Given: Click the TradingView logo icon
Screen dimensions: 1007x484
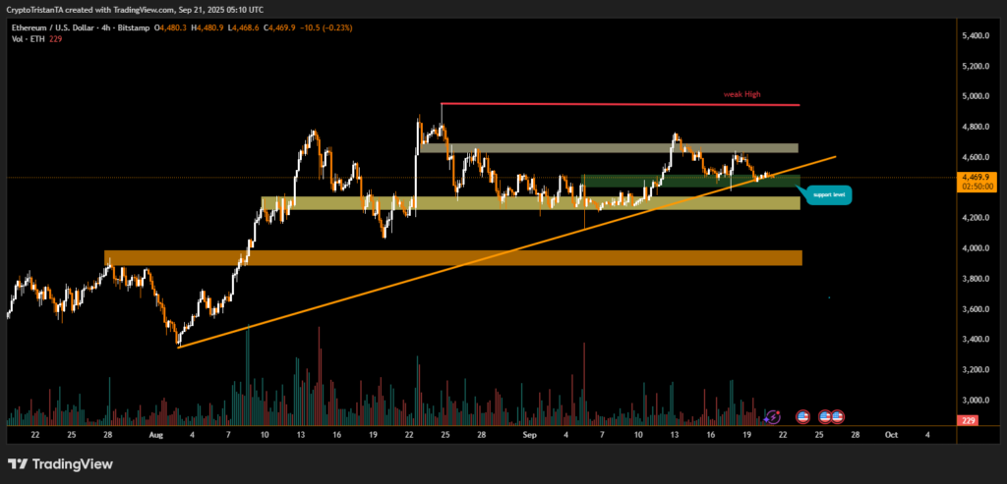Looking at the screenshot, I should (x=19, y=464).
